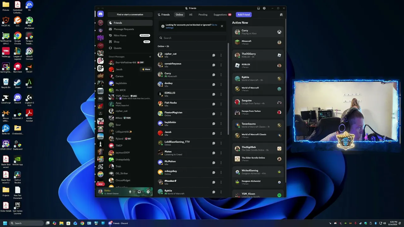
Task: Switch to the Online friends tab
Action: tap(179, 15)
